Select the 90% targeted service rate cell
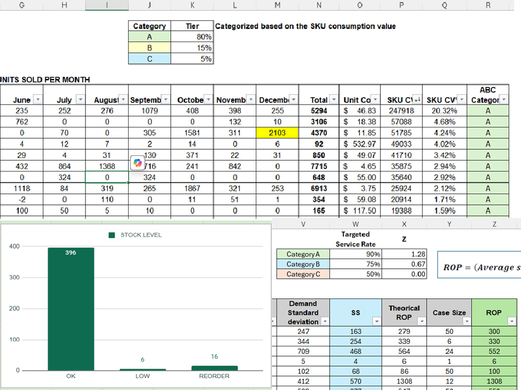The width and height of the screenshot is (521, 390). 355,254
